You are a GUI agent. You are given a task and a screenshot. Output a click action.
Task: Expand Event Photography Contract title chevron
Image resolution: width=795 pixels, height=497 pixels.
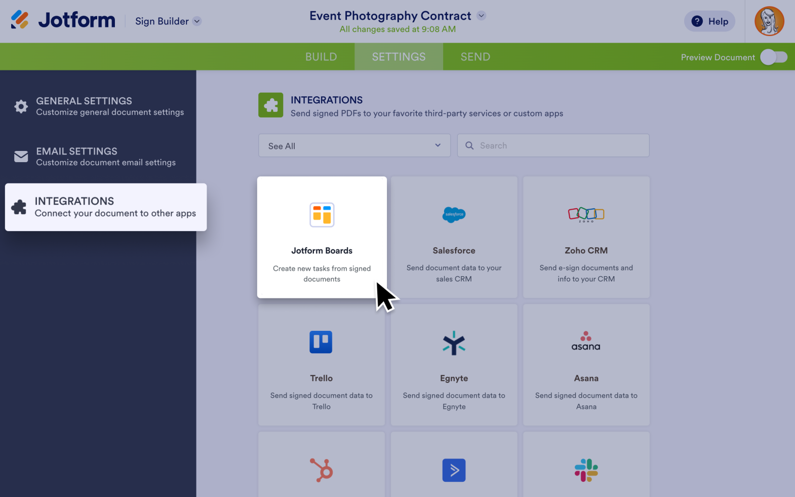(482, 16)
